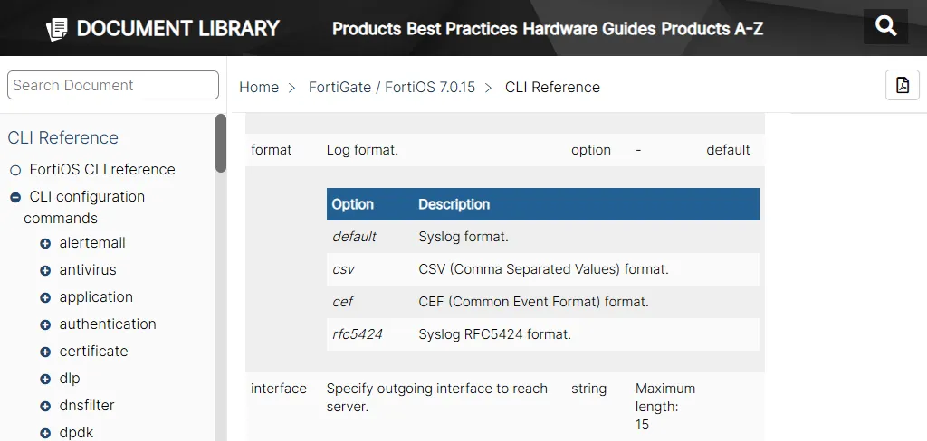Expand the dlp plus icon
Viewport: 927px width, 441px height.
tap(45, 379)
